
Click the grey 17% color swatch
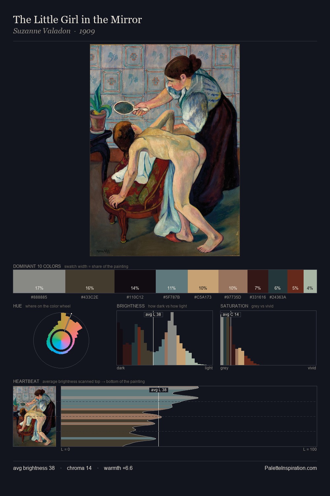(39, 281)
